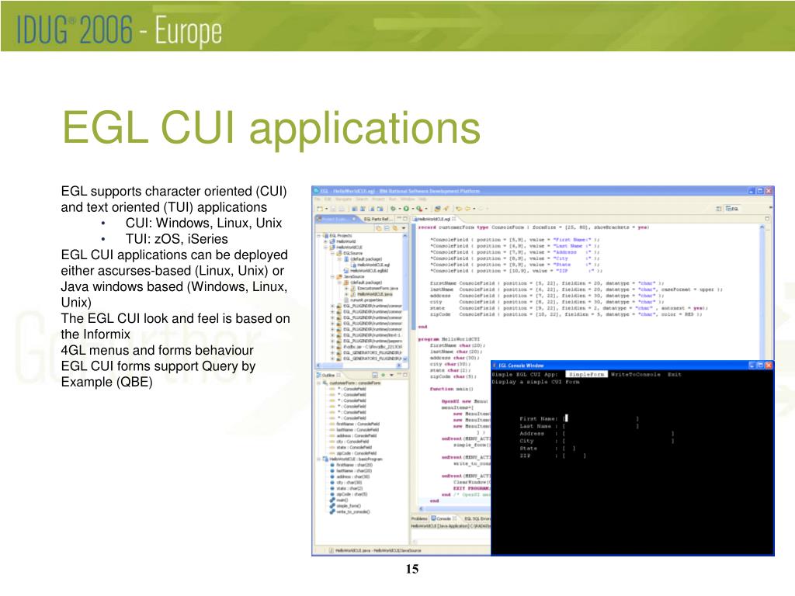This screenshot has height=596, width=795.
Task: Collapse the JavaSource folder node
Action: 332,277
